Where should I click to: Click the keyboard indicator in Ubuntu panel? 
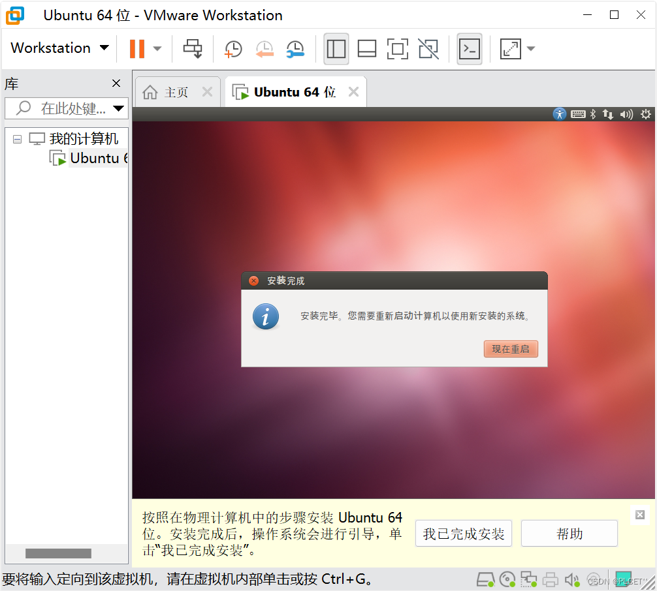pos(578,114)
